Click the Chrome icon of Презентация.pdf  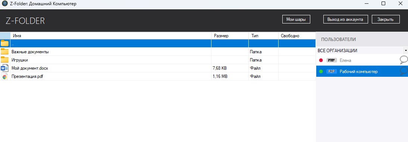click(x=5, y=76)
